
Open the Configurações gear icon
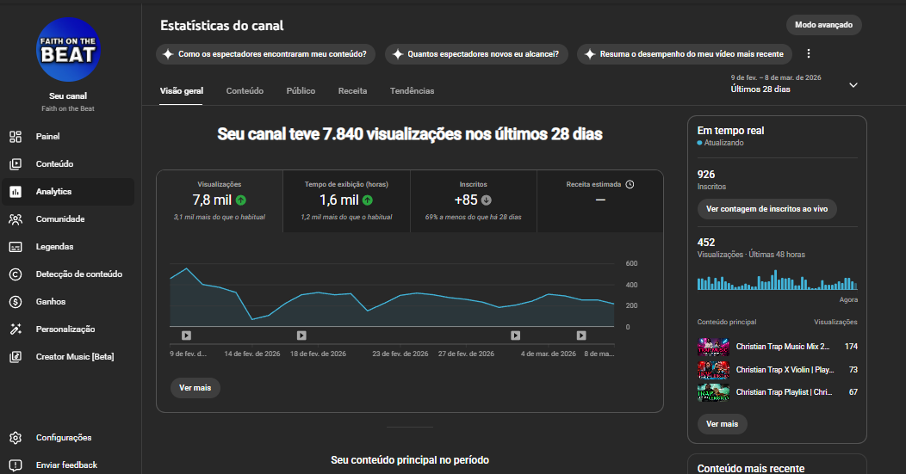(x=16, y=438)
